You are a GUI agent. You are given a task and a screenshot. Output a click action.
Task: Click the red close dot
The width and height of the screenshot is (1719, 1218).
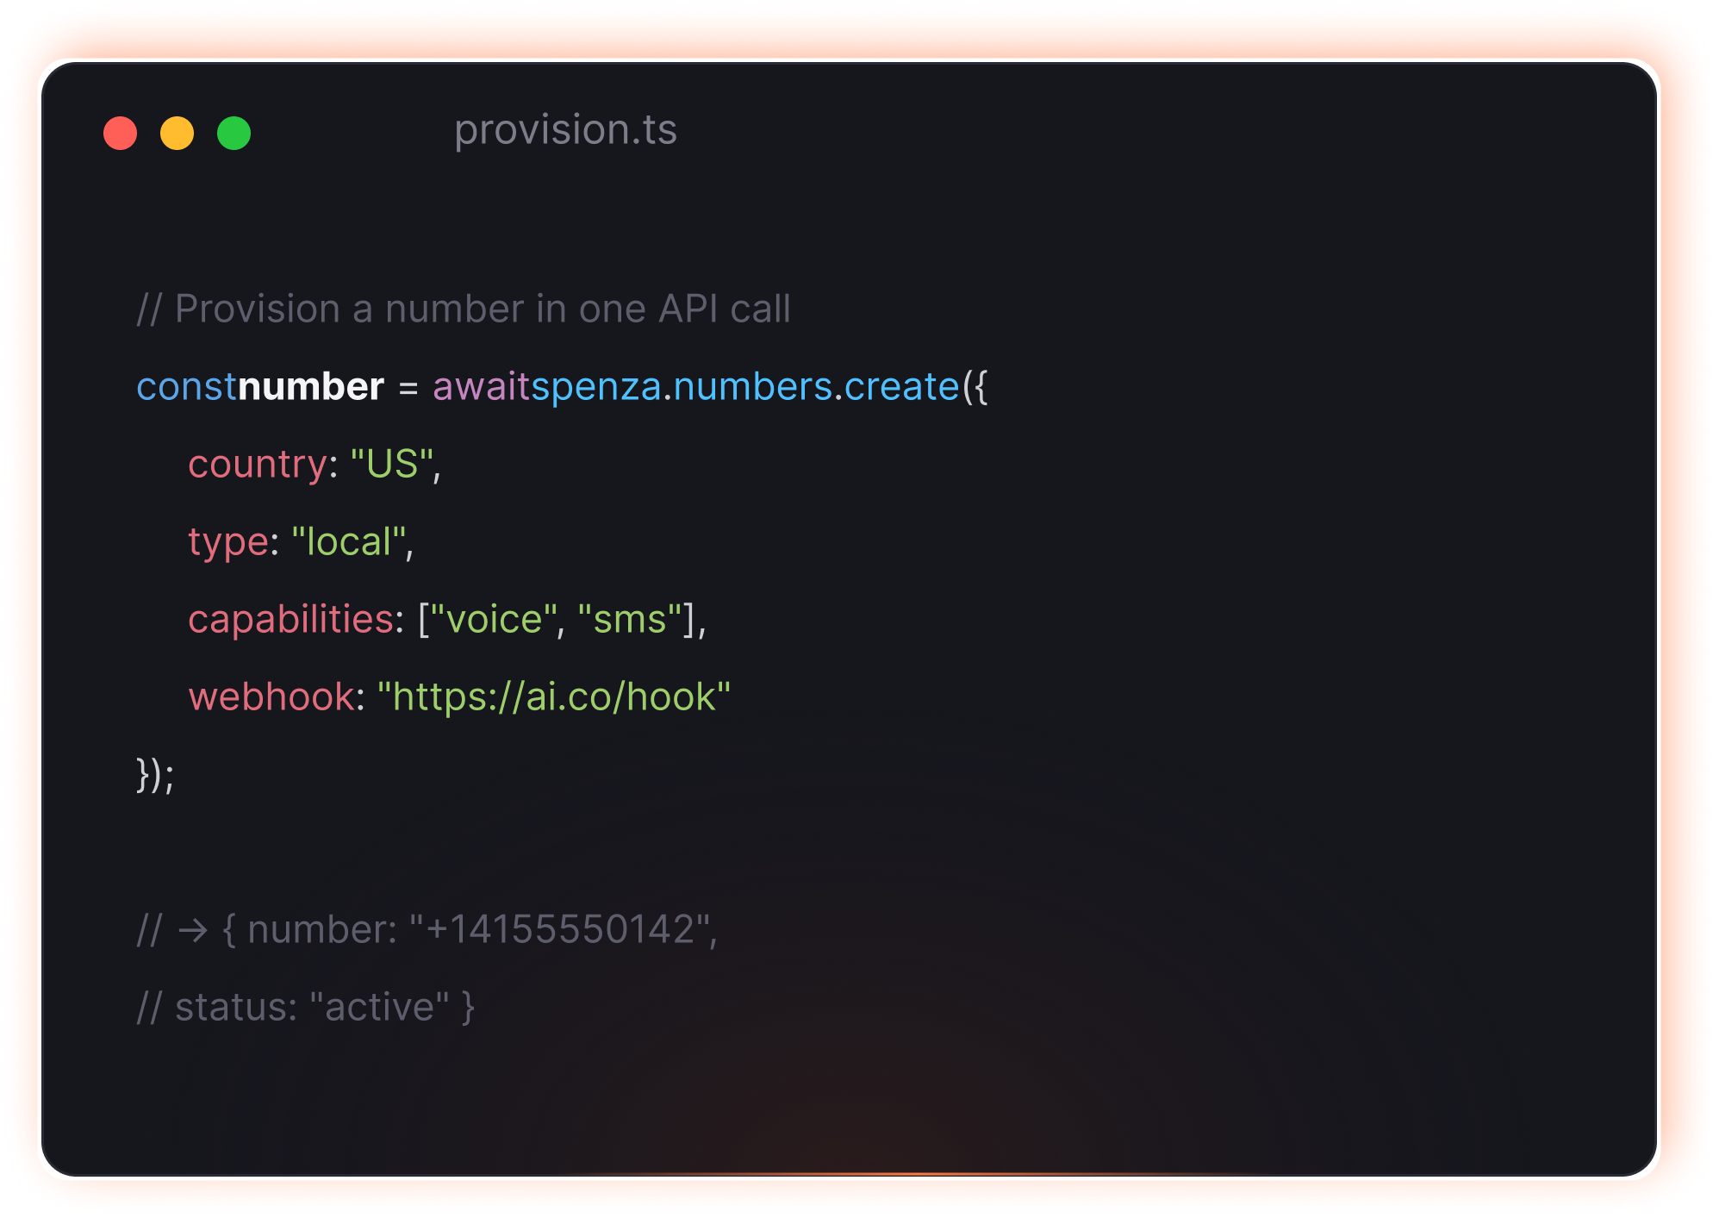pos(120,133)
